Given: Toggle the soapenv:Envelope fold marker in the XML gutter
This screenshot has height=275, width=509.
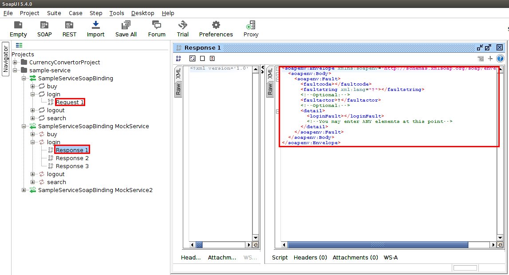Looking at the screenshot, I should click(277, 69).
